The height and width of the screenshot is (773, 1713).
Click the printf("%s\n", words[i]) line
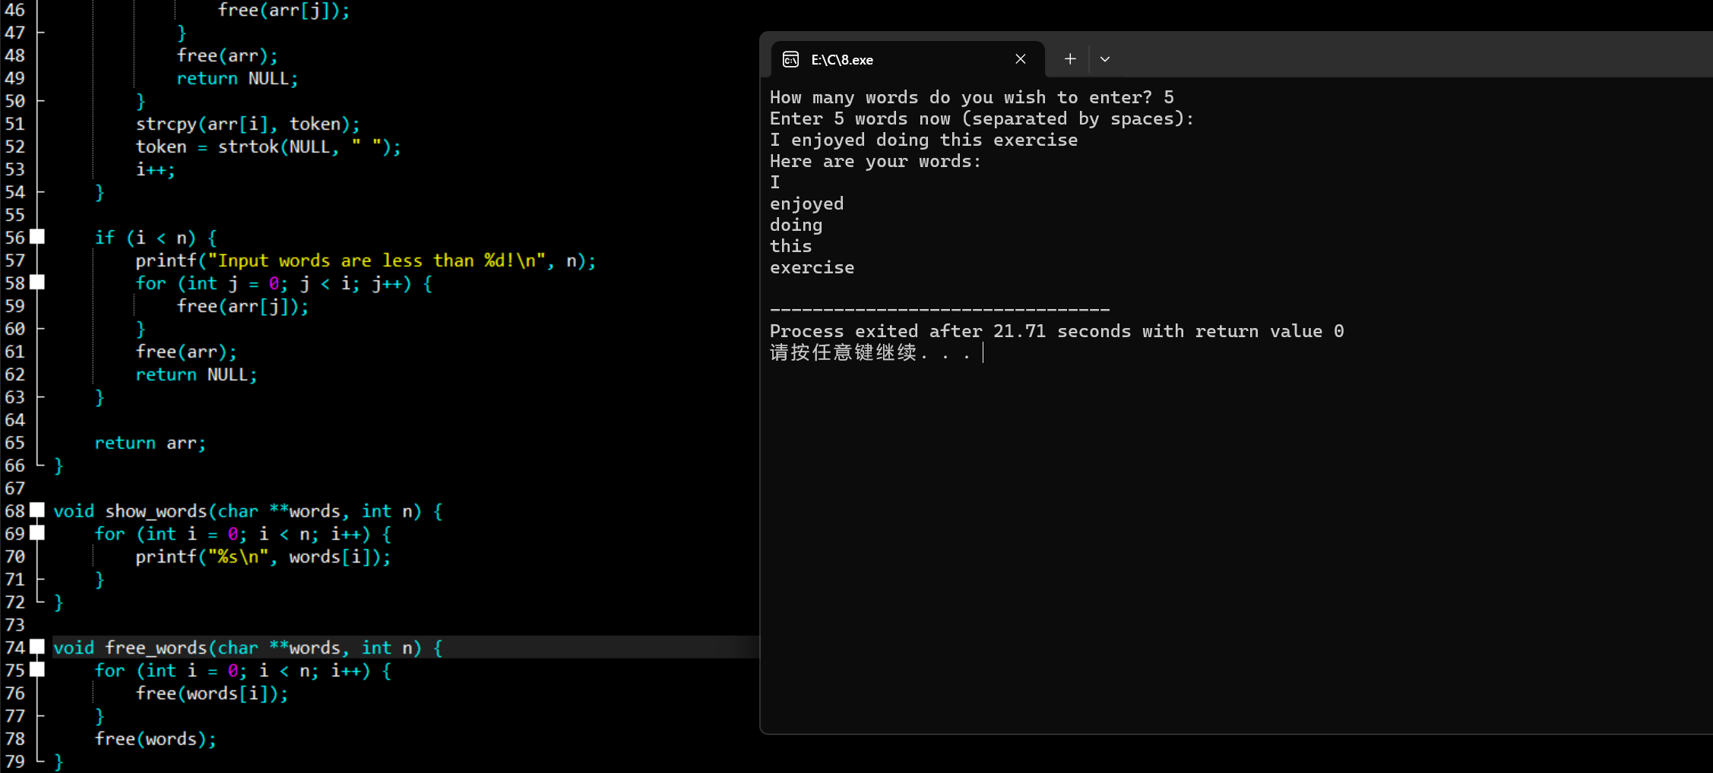click(263, 557)
